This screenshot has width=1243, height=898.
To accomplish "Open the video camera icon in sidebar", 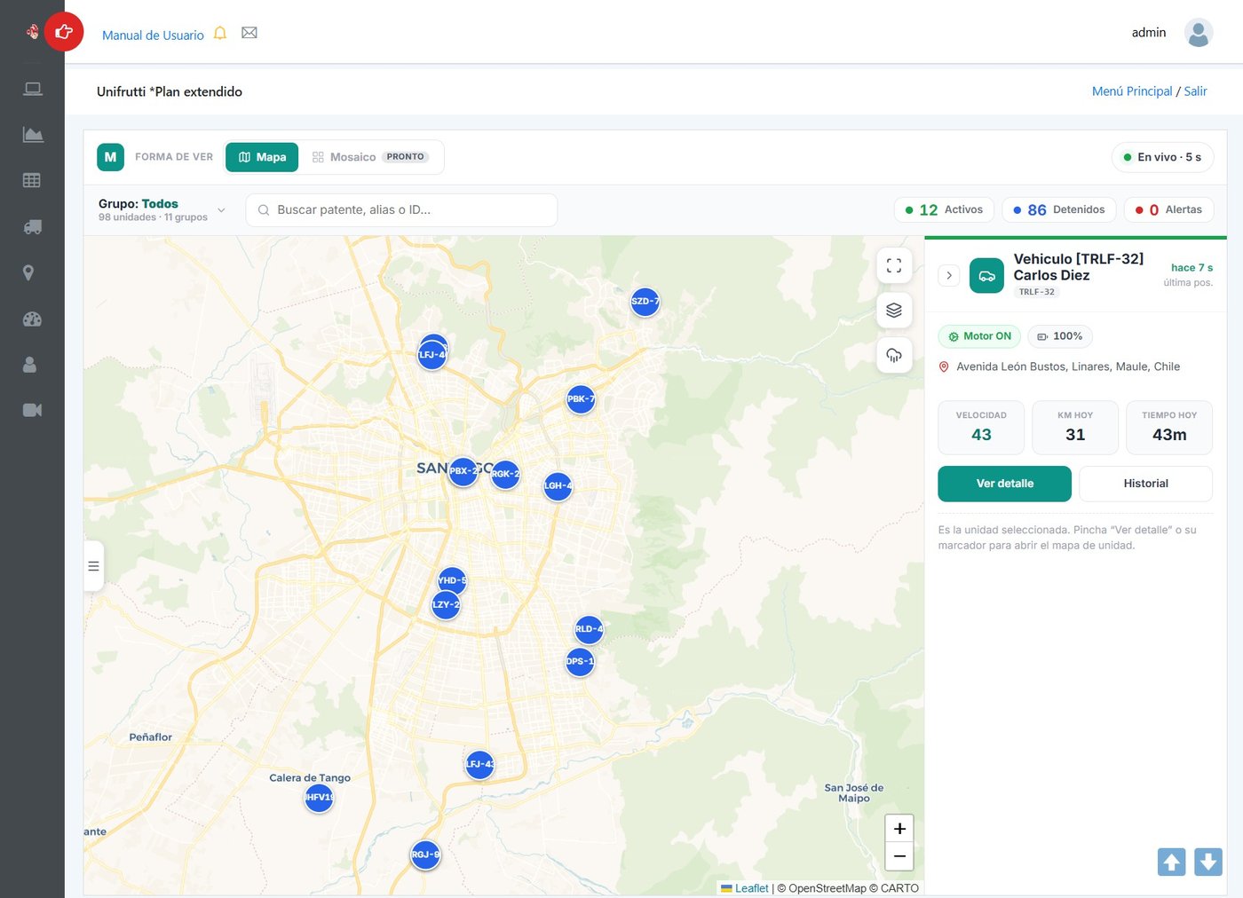I will (x=32, y=410).
